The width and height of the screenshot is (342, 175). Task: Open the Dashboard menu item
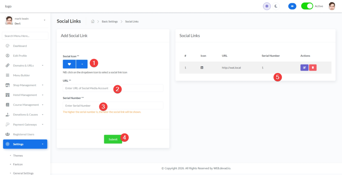pyautogui.click(x=20, y=46)
